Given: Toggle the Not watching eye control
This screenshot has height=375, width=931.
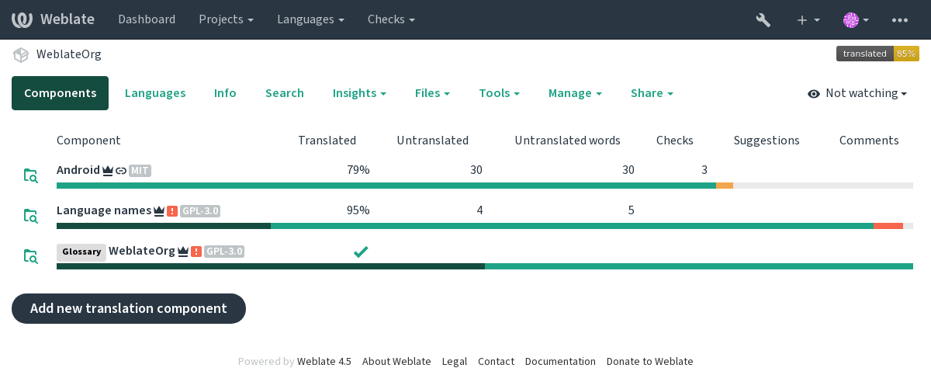Looking at the screenshot, I should click(x=857, y=93).
